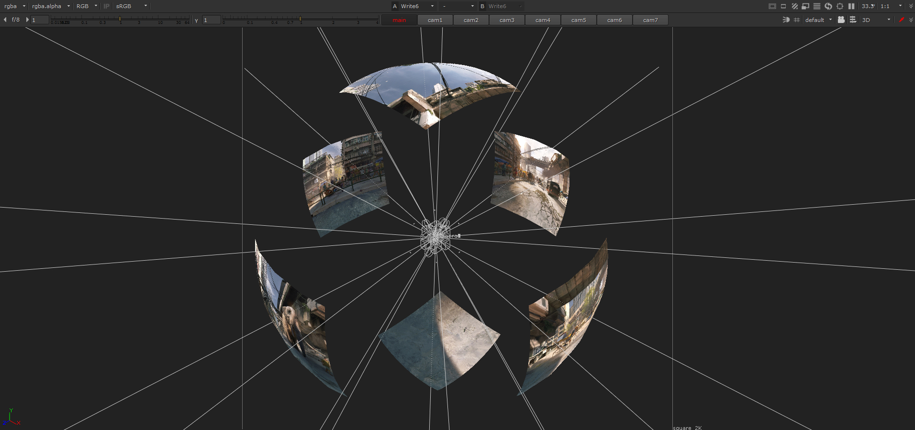Switch to the cam2 view

(471, 20)
